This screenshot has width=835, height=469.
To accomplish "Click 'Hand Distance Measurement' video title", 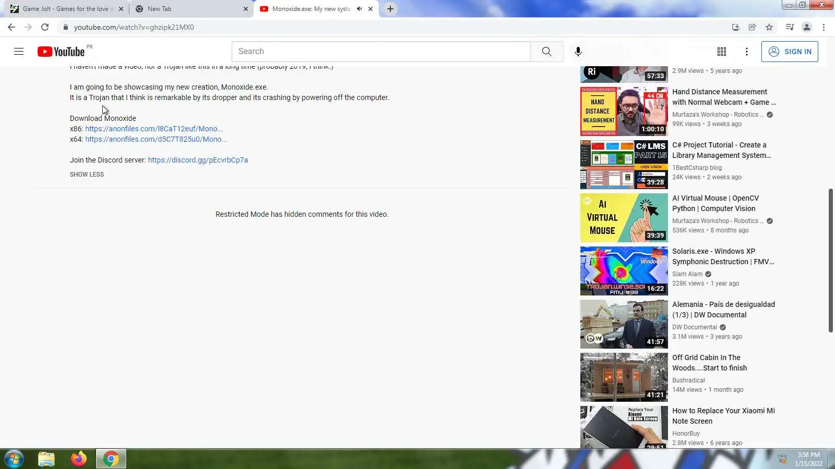I will tap(724, 97).
